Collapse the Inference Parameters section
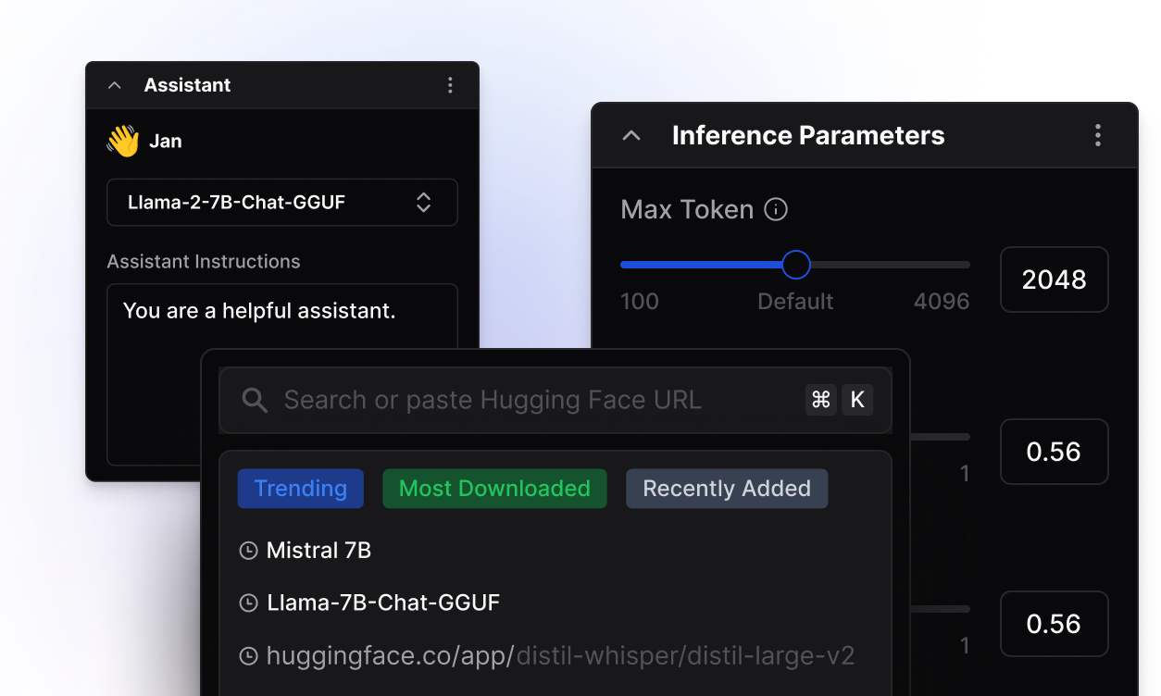Image resolution: width=1161 pixels, height=696 pixels. pos(631,136)
